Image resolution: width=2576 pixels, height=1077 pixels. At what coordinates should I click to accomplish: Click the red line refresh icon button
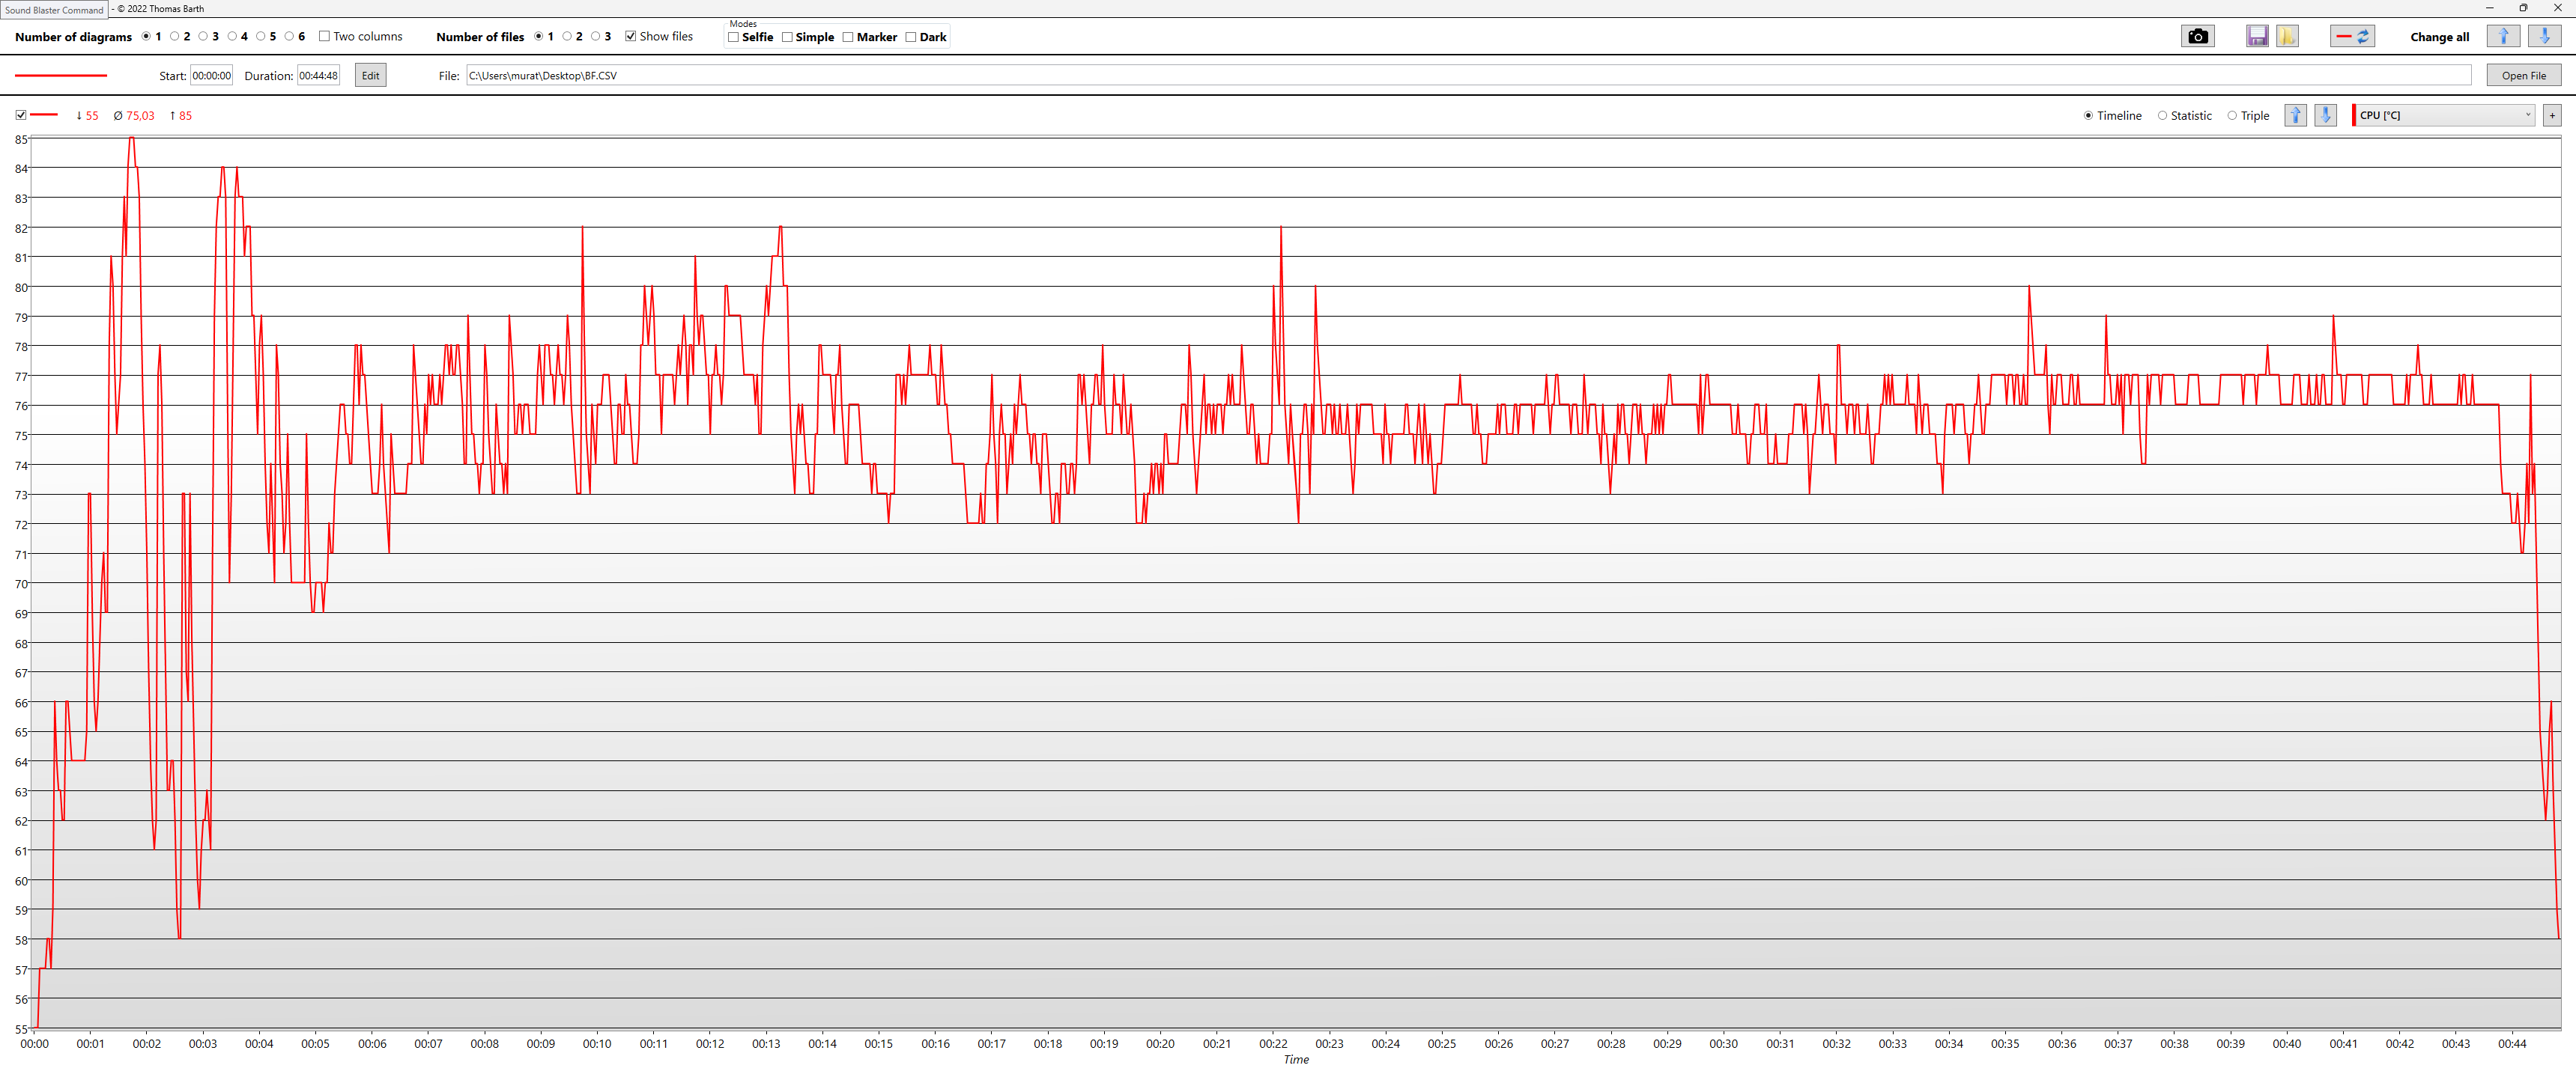tap(2352, 37)
